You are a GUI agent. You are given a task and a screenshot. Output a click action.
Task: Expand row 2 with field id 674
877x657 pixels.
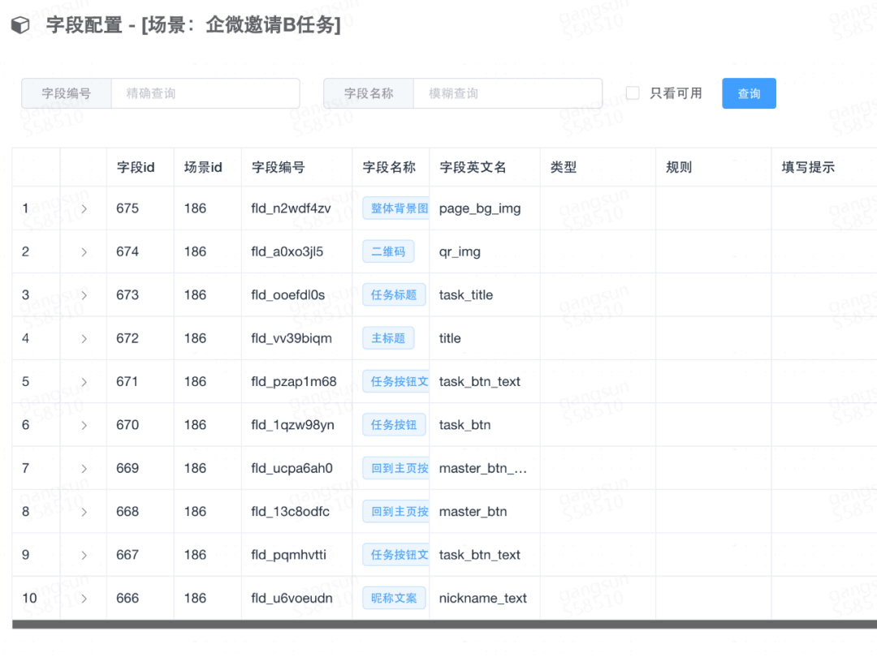click(84, 252)
